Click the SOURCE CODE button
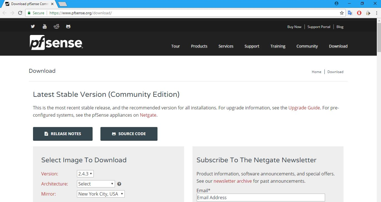The image size is (381, 202). [x=129, y=134]
